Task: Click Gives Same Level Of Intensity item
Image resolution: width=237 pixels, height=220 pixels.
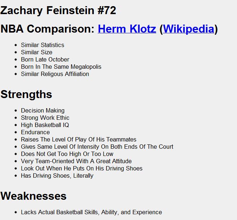Action: [97, 147]
